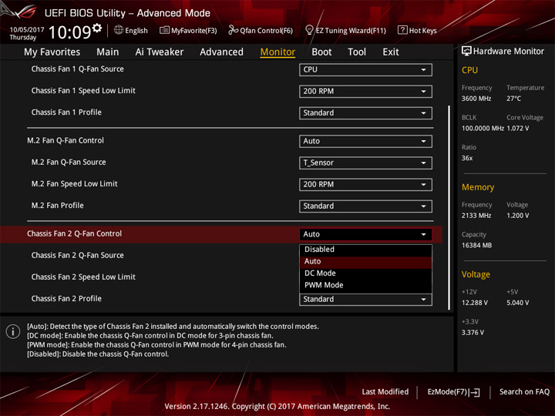
Task: Select Chassis Fan 2 Profile label
Action: point(66,298)
